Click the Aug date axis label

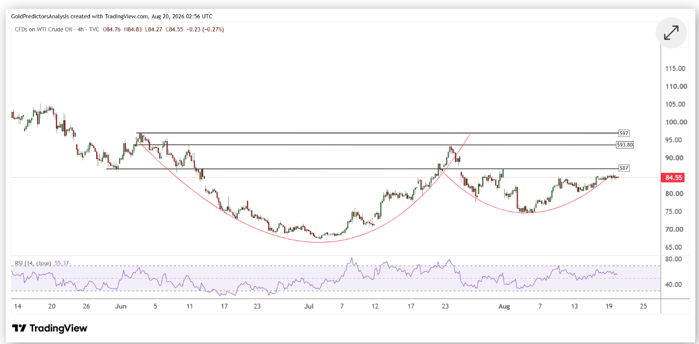(x=504, y=306)
